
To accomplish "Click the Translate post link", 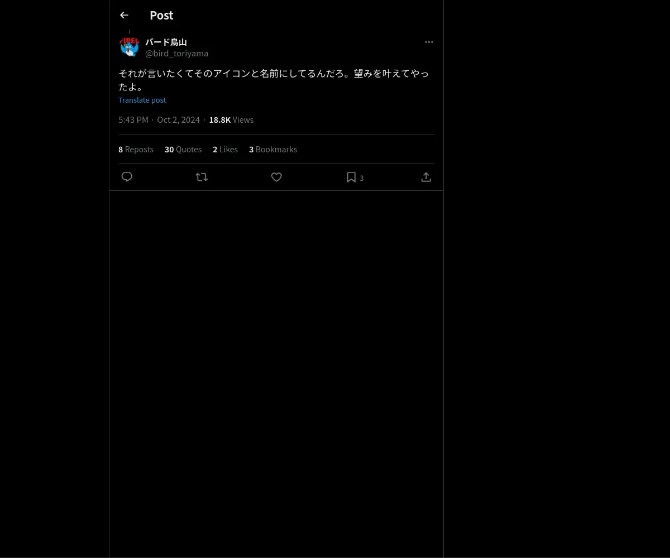I will [142, 100].
